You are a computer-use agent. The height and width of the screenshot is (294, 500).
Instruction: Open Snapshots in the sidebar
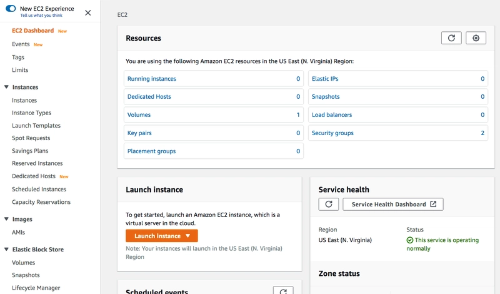point(26,275)
